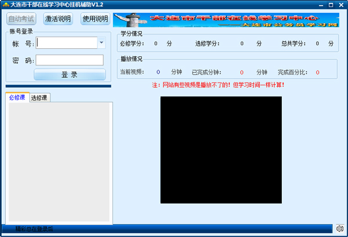This screenshot has width=348, height=237.
Task: Click the 总共学分 label text
Action: point(293,44)
